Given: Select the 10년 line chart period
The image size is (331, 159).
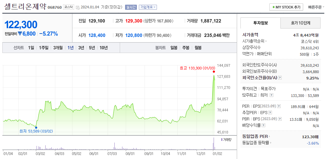Looking at the screenshot, I should (103, 48).
